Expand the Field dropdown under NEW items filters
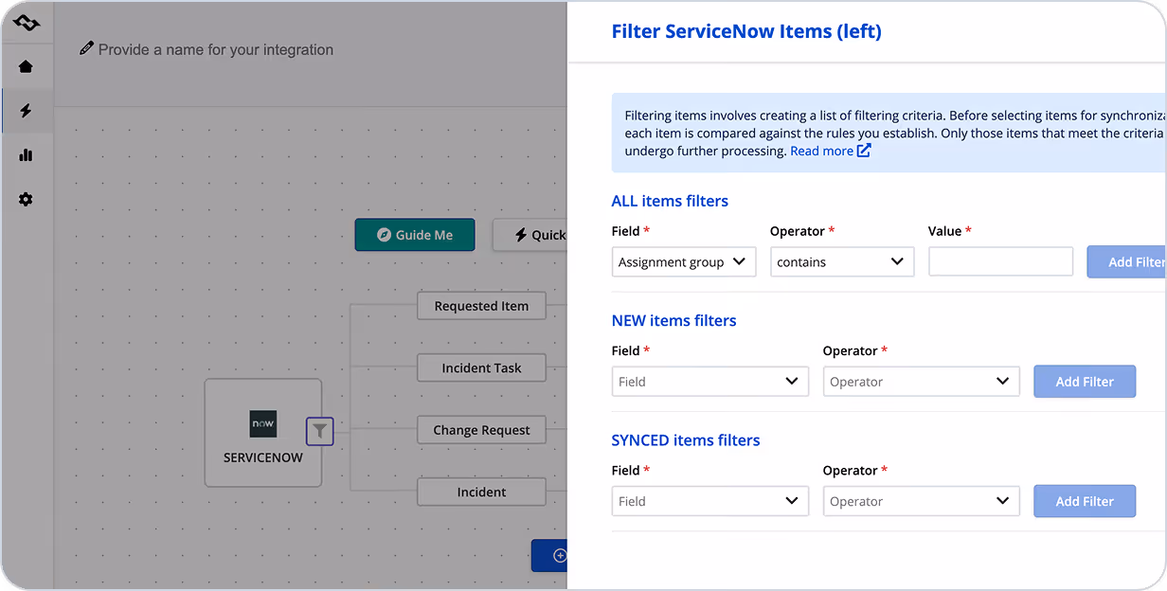1167x591 pixels. pos(709,381)
